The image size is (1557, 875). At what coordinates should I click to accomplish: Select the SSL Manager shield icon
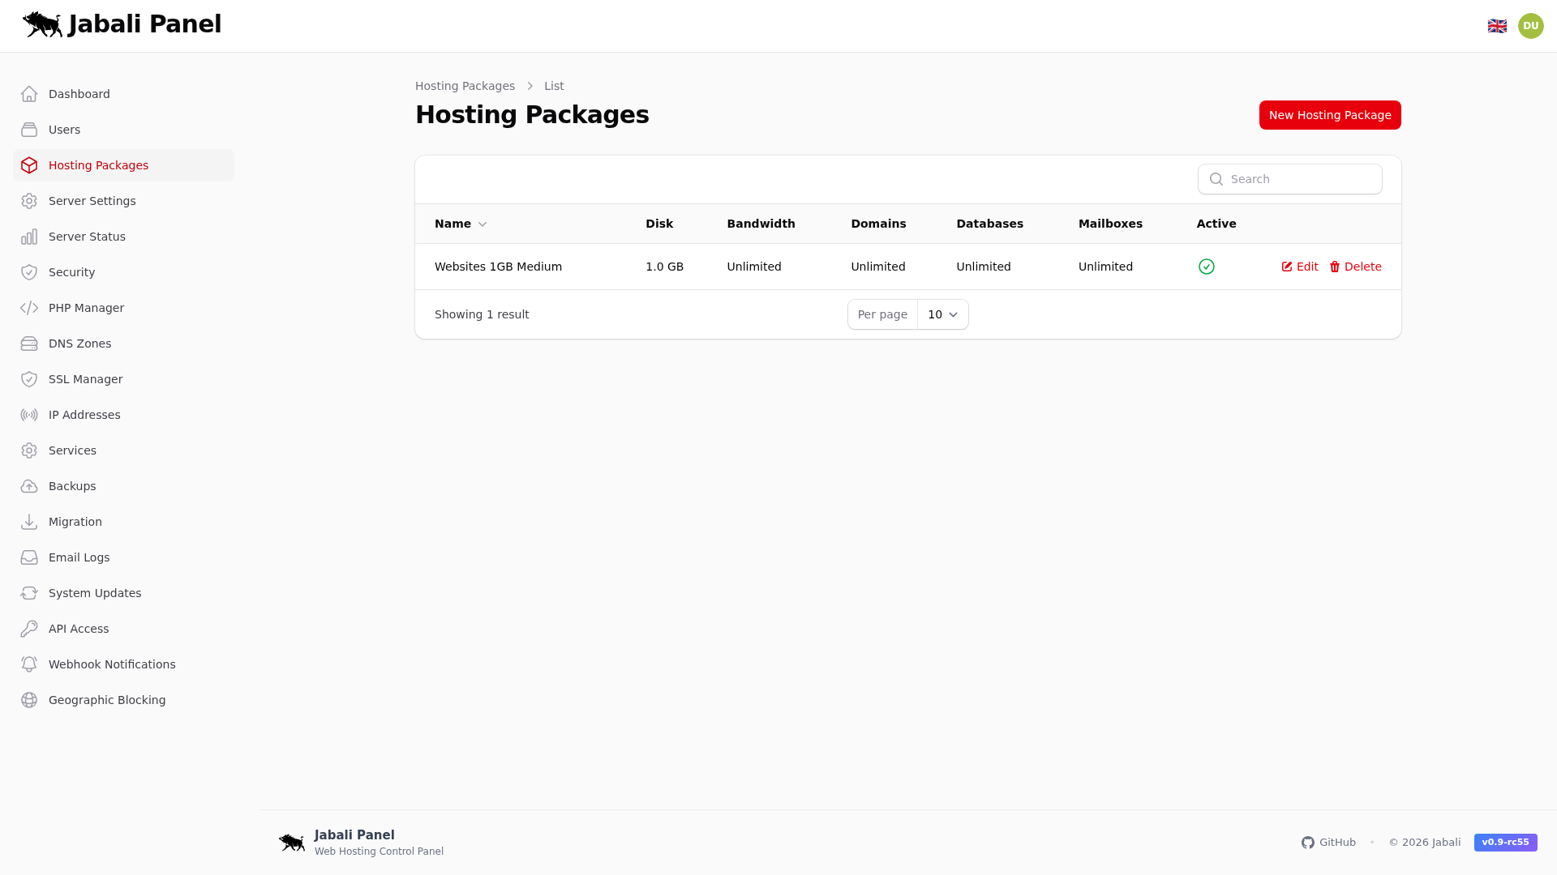coord(29,379)
